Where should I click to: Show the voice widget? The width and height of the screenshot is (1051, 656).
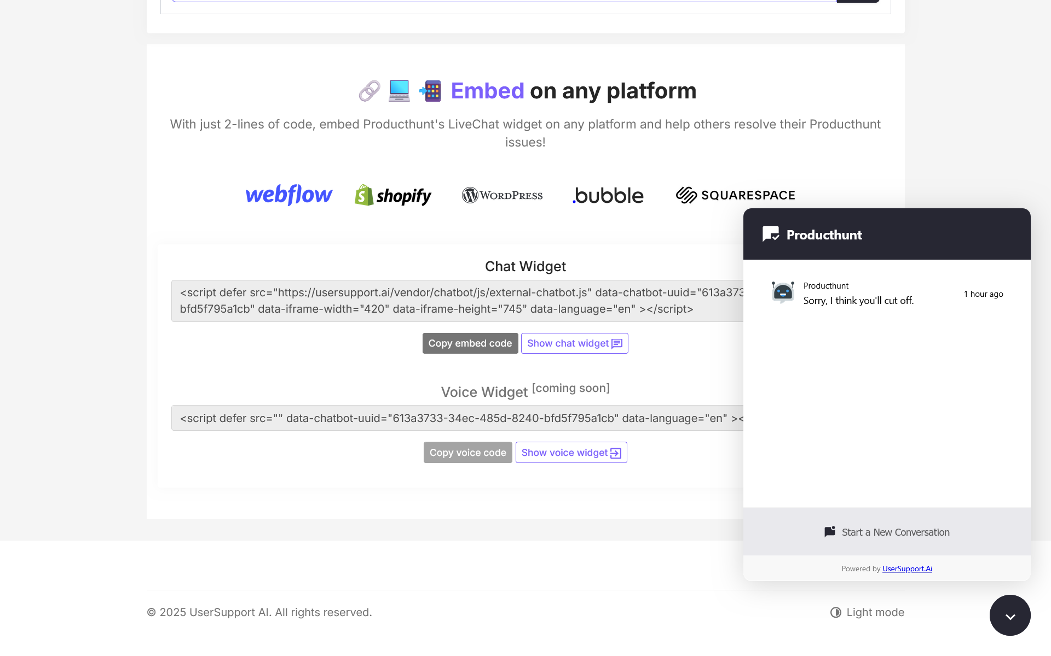pyautogui.click(x=571, y=453)
